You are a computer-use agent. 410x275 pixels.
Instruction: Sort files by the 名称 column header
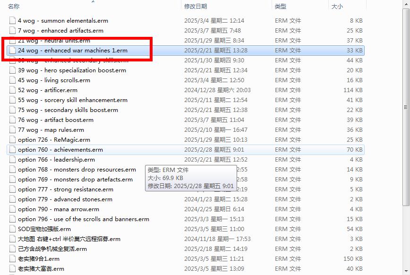[14, 6]
